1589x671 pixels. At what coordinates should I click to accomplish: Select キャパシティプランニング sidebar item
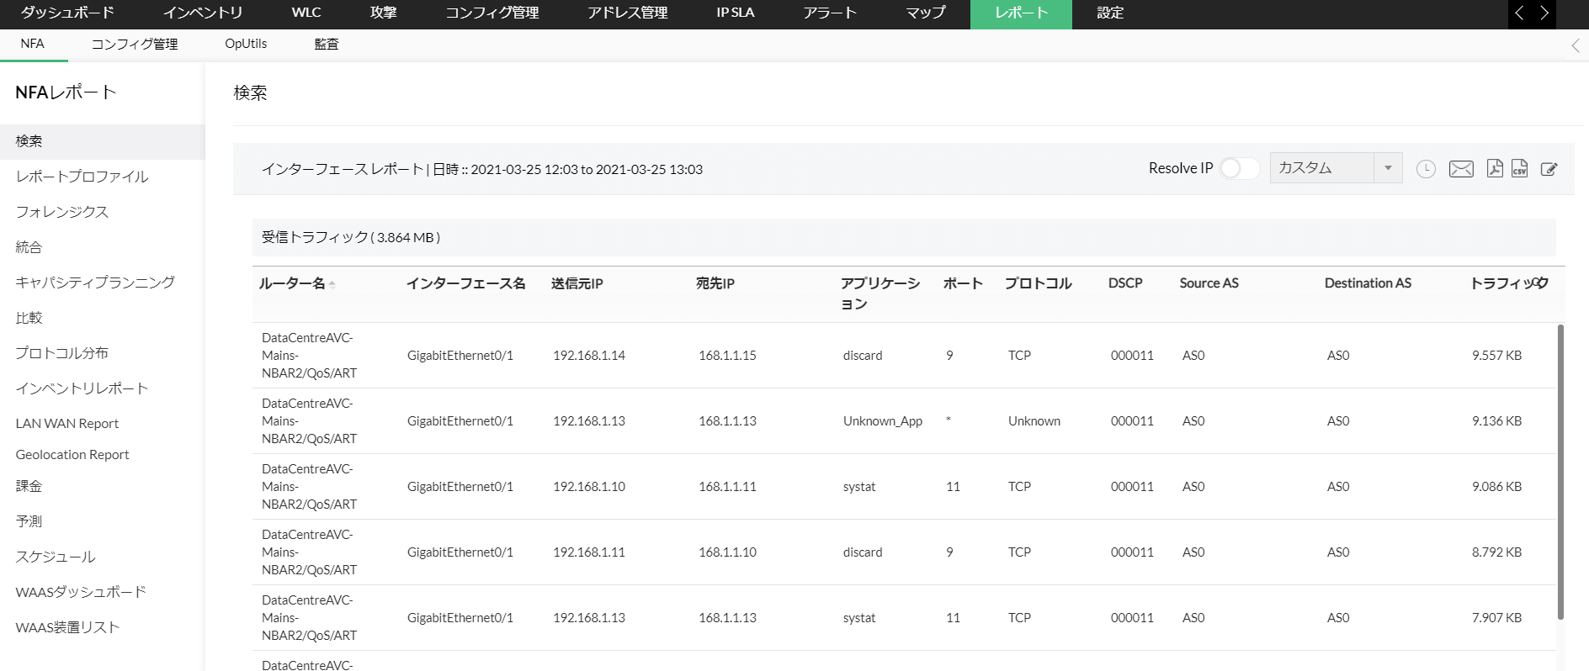tap(95, 283)
